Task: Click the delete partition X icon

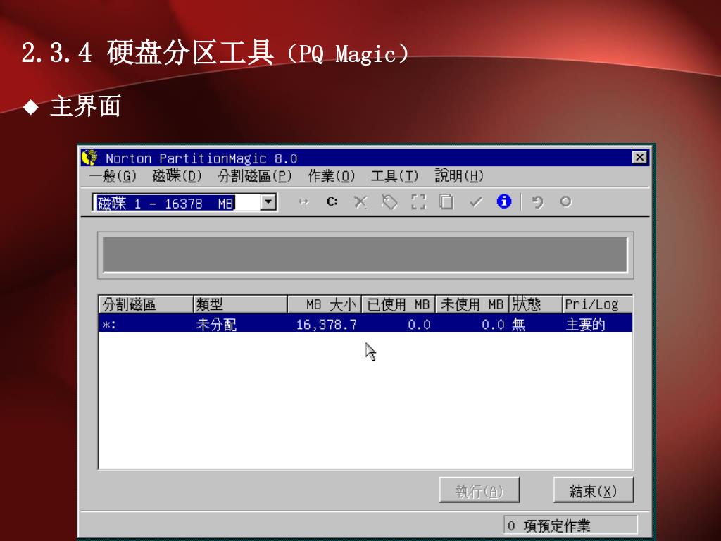Action: (x=360, y=202)
